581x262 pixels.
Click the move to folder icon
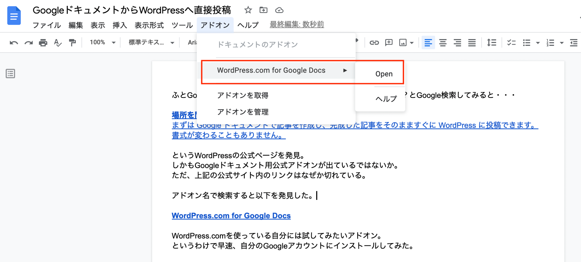tap(263, 10)
